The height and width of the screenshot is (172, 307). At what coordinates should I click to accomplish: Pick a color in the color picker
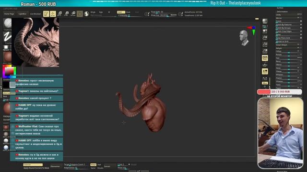9,72
